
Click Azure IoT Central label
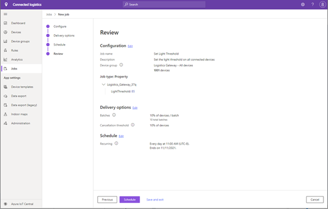coord(22,204)
